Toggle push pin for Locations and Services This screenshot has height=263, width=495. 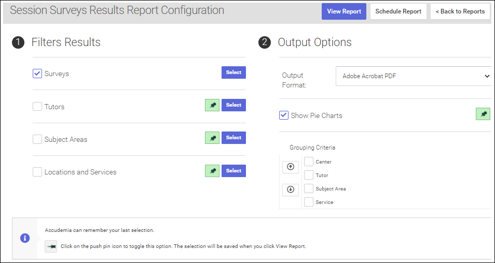pos(212,171)
